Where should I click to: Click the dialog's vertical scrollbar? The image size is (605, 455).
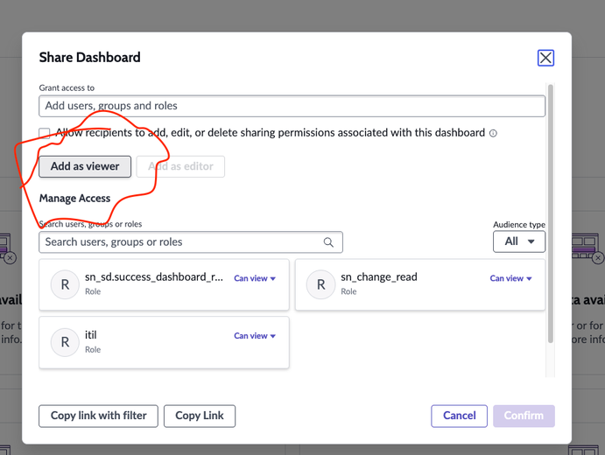pos(551,213)
